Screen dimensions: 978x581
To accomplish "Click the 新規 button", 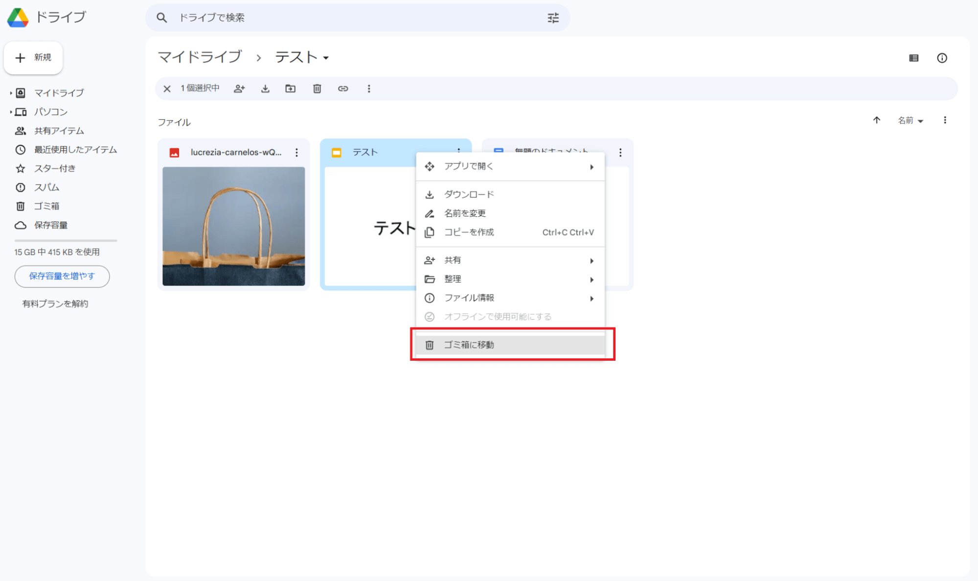I will click(33, 58).
